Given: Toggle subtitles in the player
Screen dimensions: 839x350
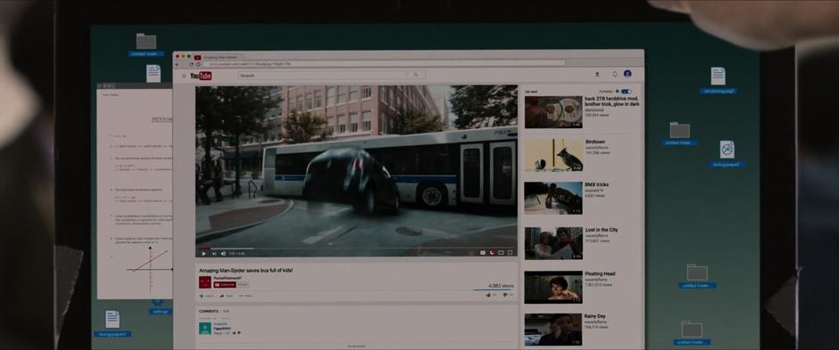Looking at the screenshot, I should tap(483, 253).
